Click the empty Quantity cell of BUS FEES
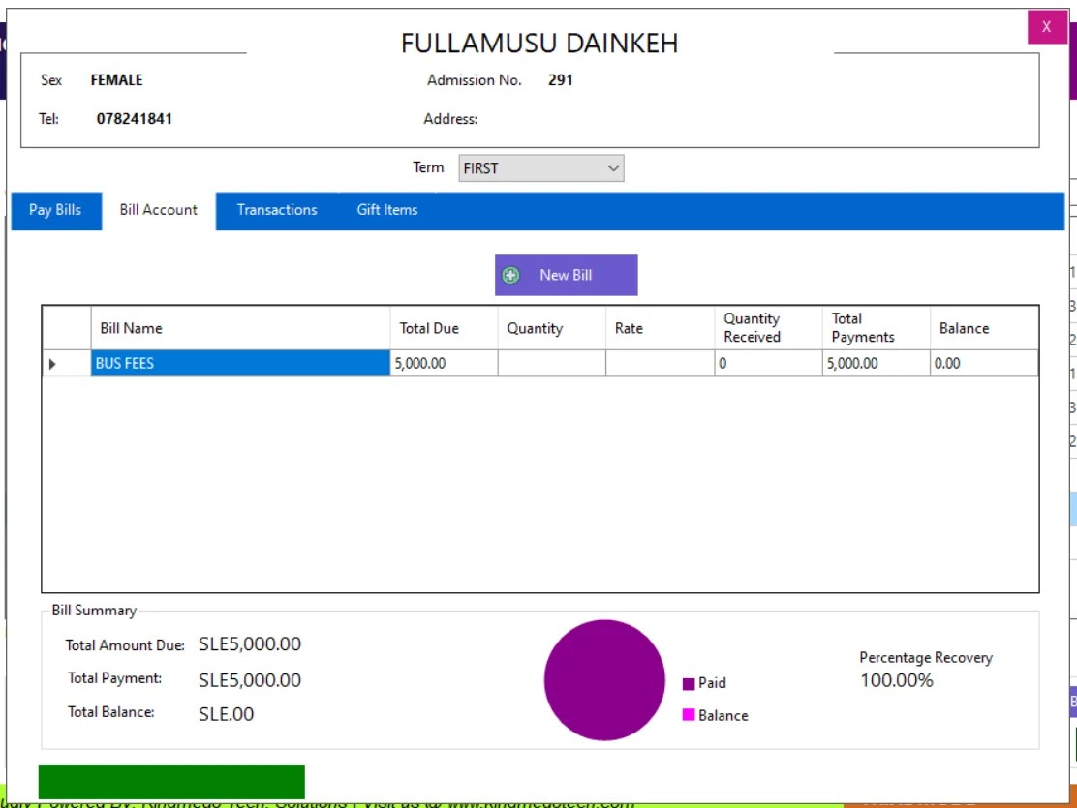The height and width of the screenshot is (808, 1077). (x=551, y=363)
